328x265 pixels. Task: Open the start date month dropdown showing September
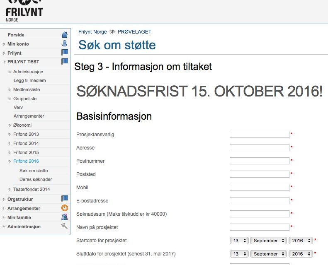268,241
